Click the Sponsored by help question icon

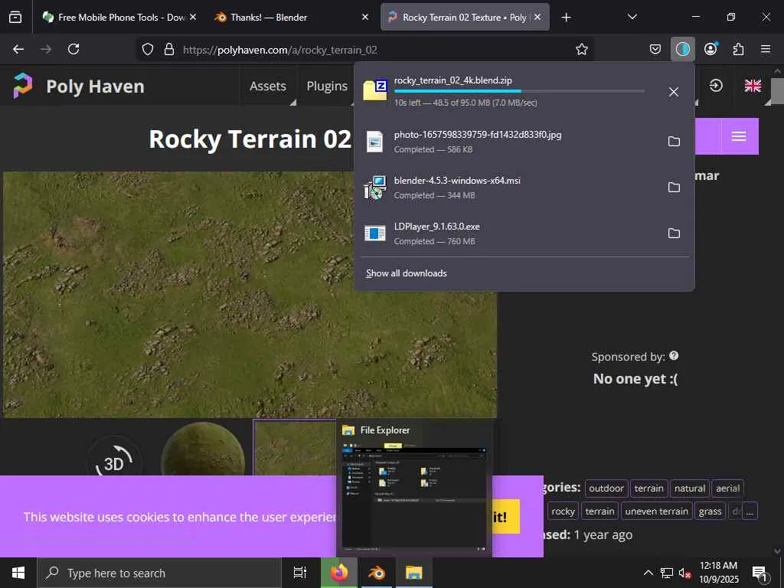674,355
